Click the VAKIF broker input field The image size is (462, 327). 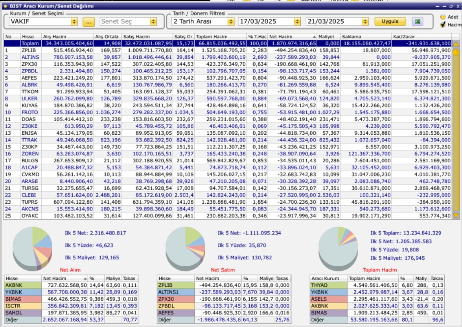coord(40,22)
